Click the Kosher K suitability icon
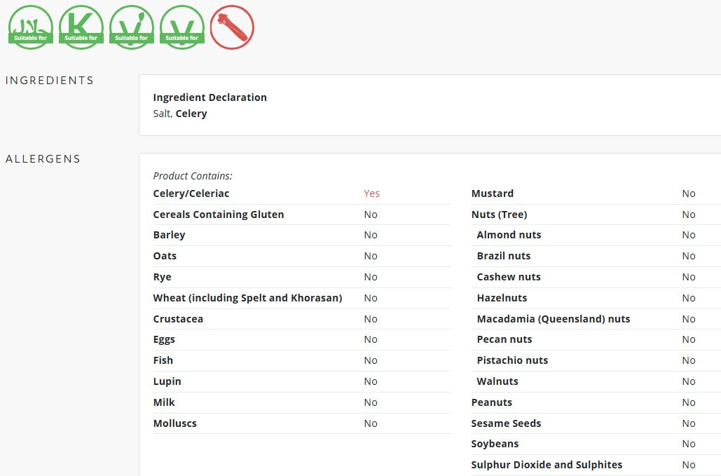This screenshot has height=476, width=721. point(81,27)
